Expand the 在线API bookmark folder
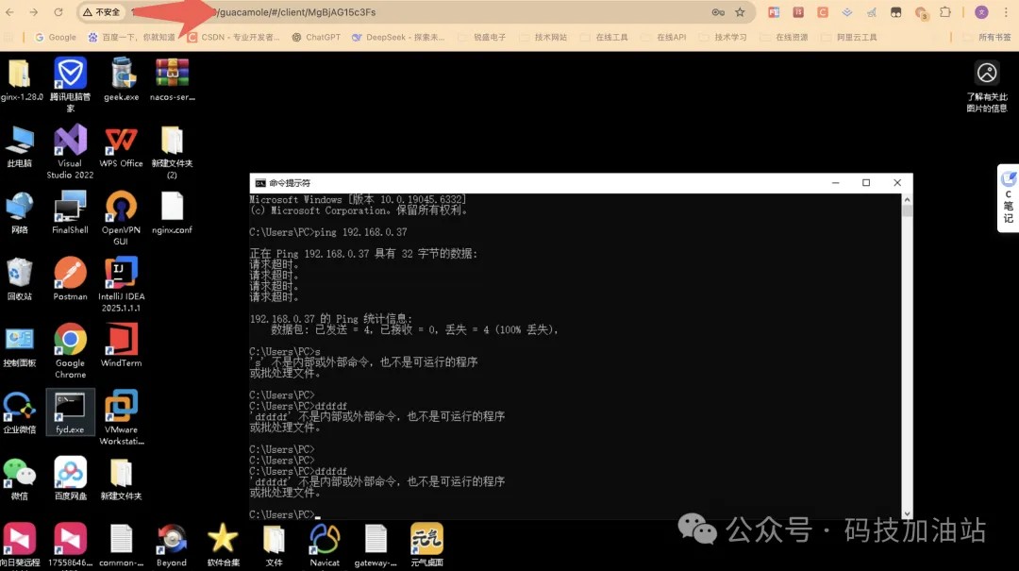This screenshot has height=571, width=1019. pos(663,37)
